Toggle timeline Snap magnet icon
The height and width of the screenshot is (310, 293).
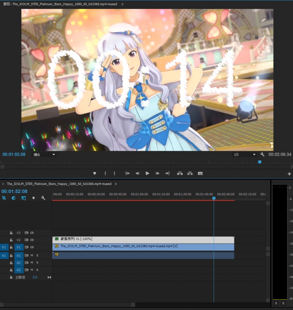click(13, 198)
